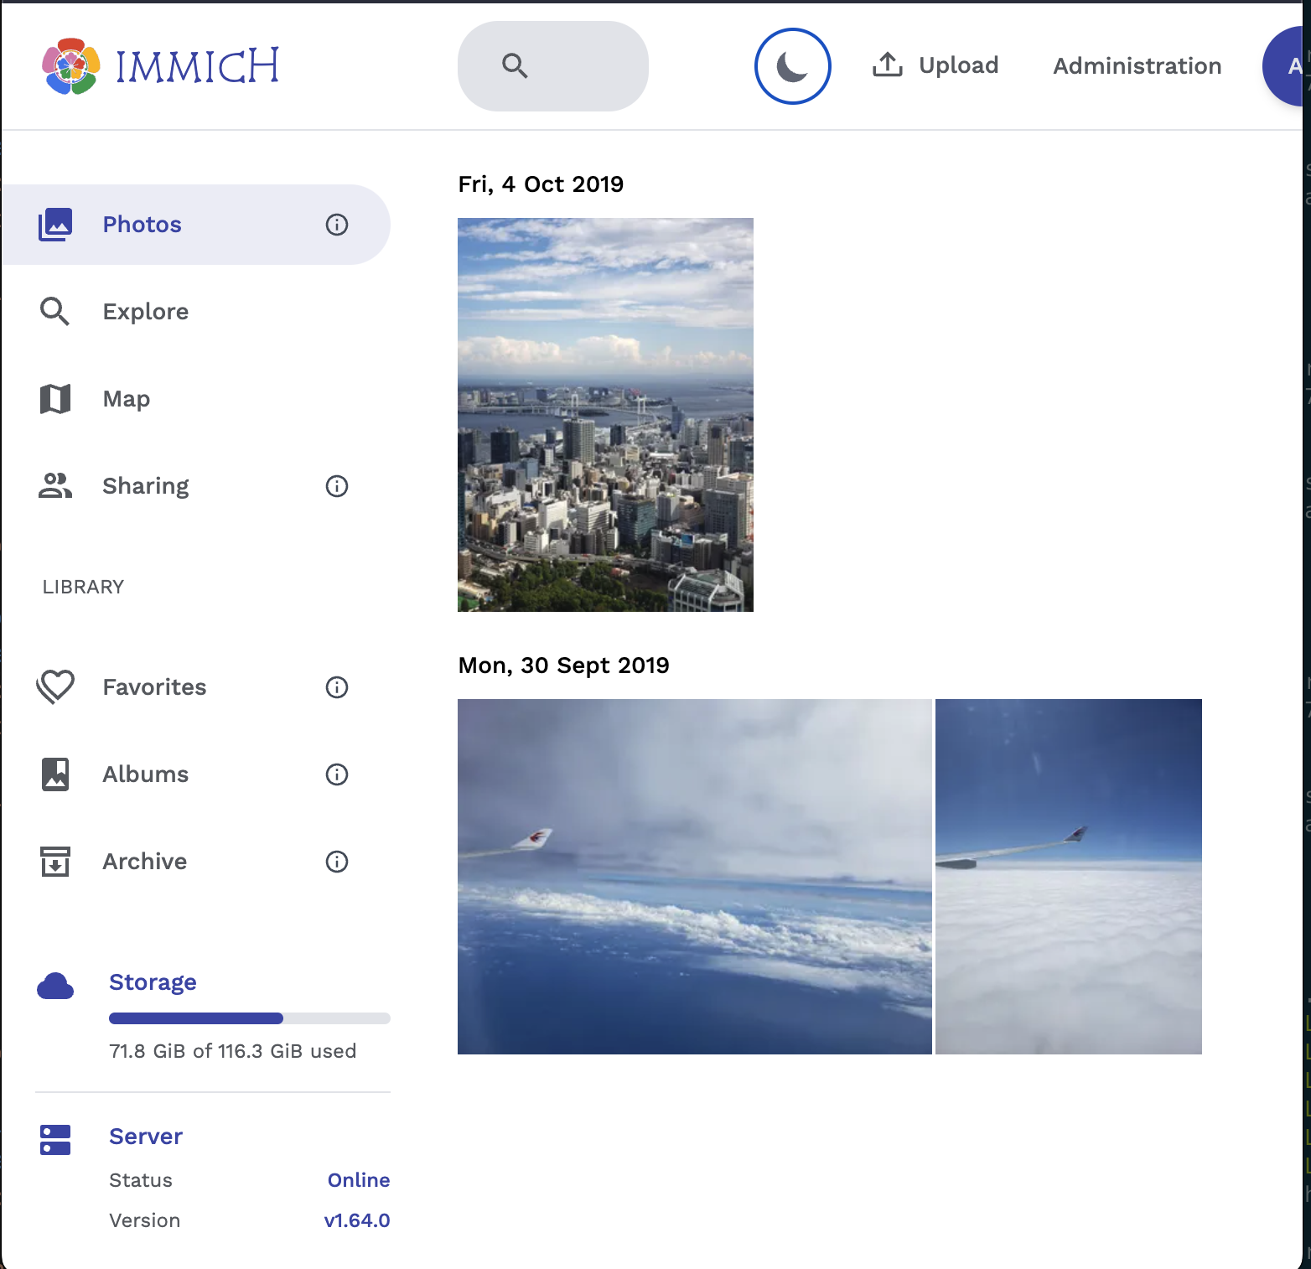Click the 'Mon, 30 Sept 2019' date header

point(563,666)
